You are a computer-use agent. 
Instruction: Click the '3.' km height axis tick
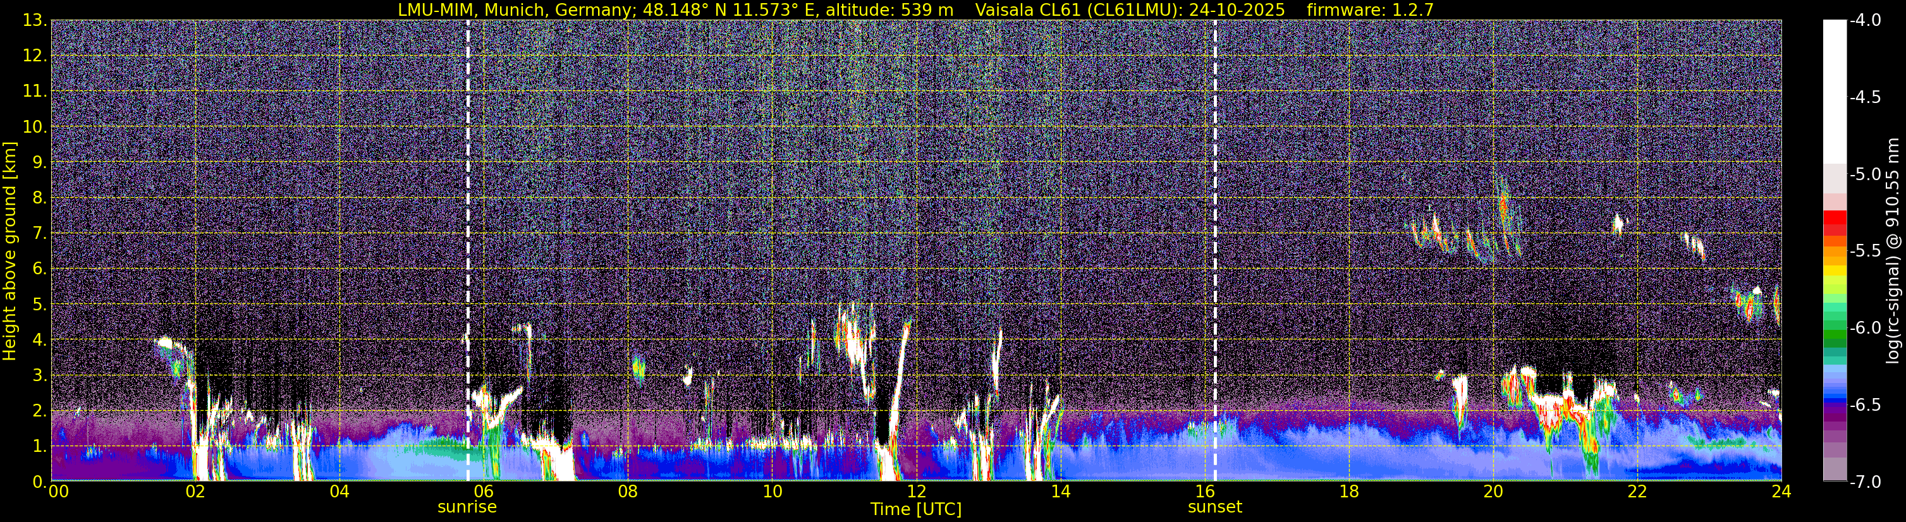(39, 375)
